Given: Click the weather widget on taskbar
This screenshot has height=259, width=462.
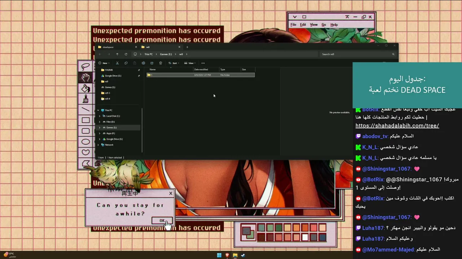Looking at the screenshot, I should pos(10,255).
